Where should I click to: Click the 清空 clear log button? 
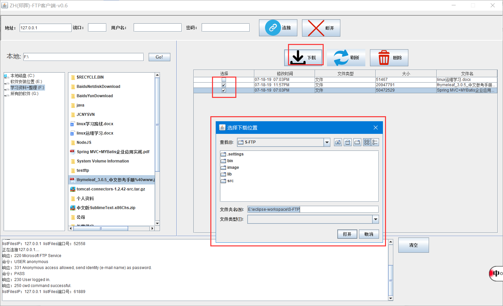(413, 245)
